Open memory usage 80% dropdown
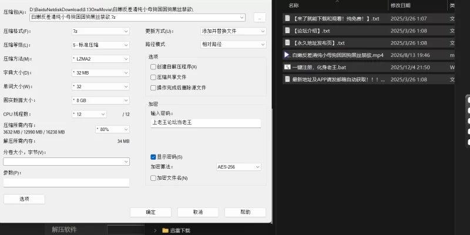This screenshot has width=470, height=235. (x=112, y=129)
